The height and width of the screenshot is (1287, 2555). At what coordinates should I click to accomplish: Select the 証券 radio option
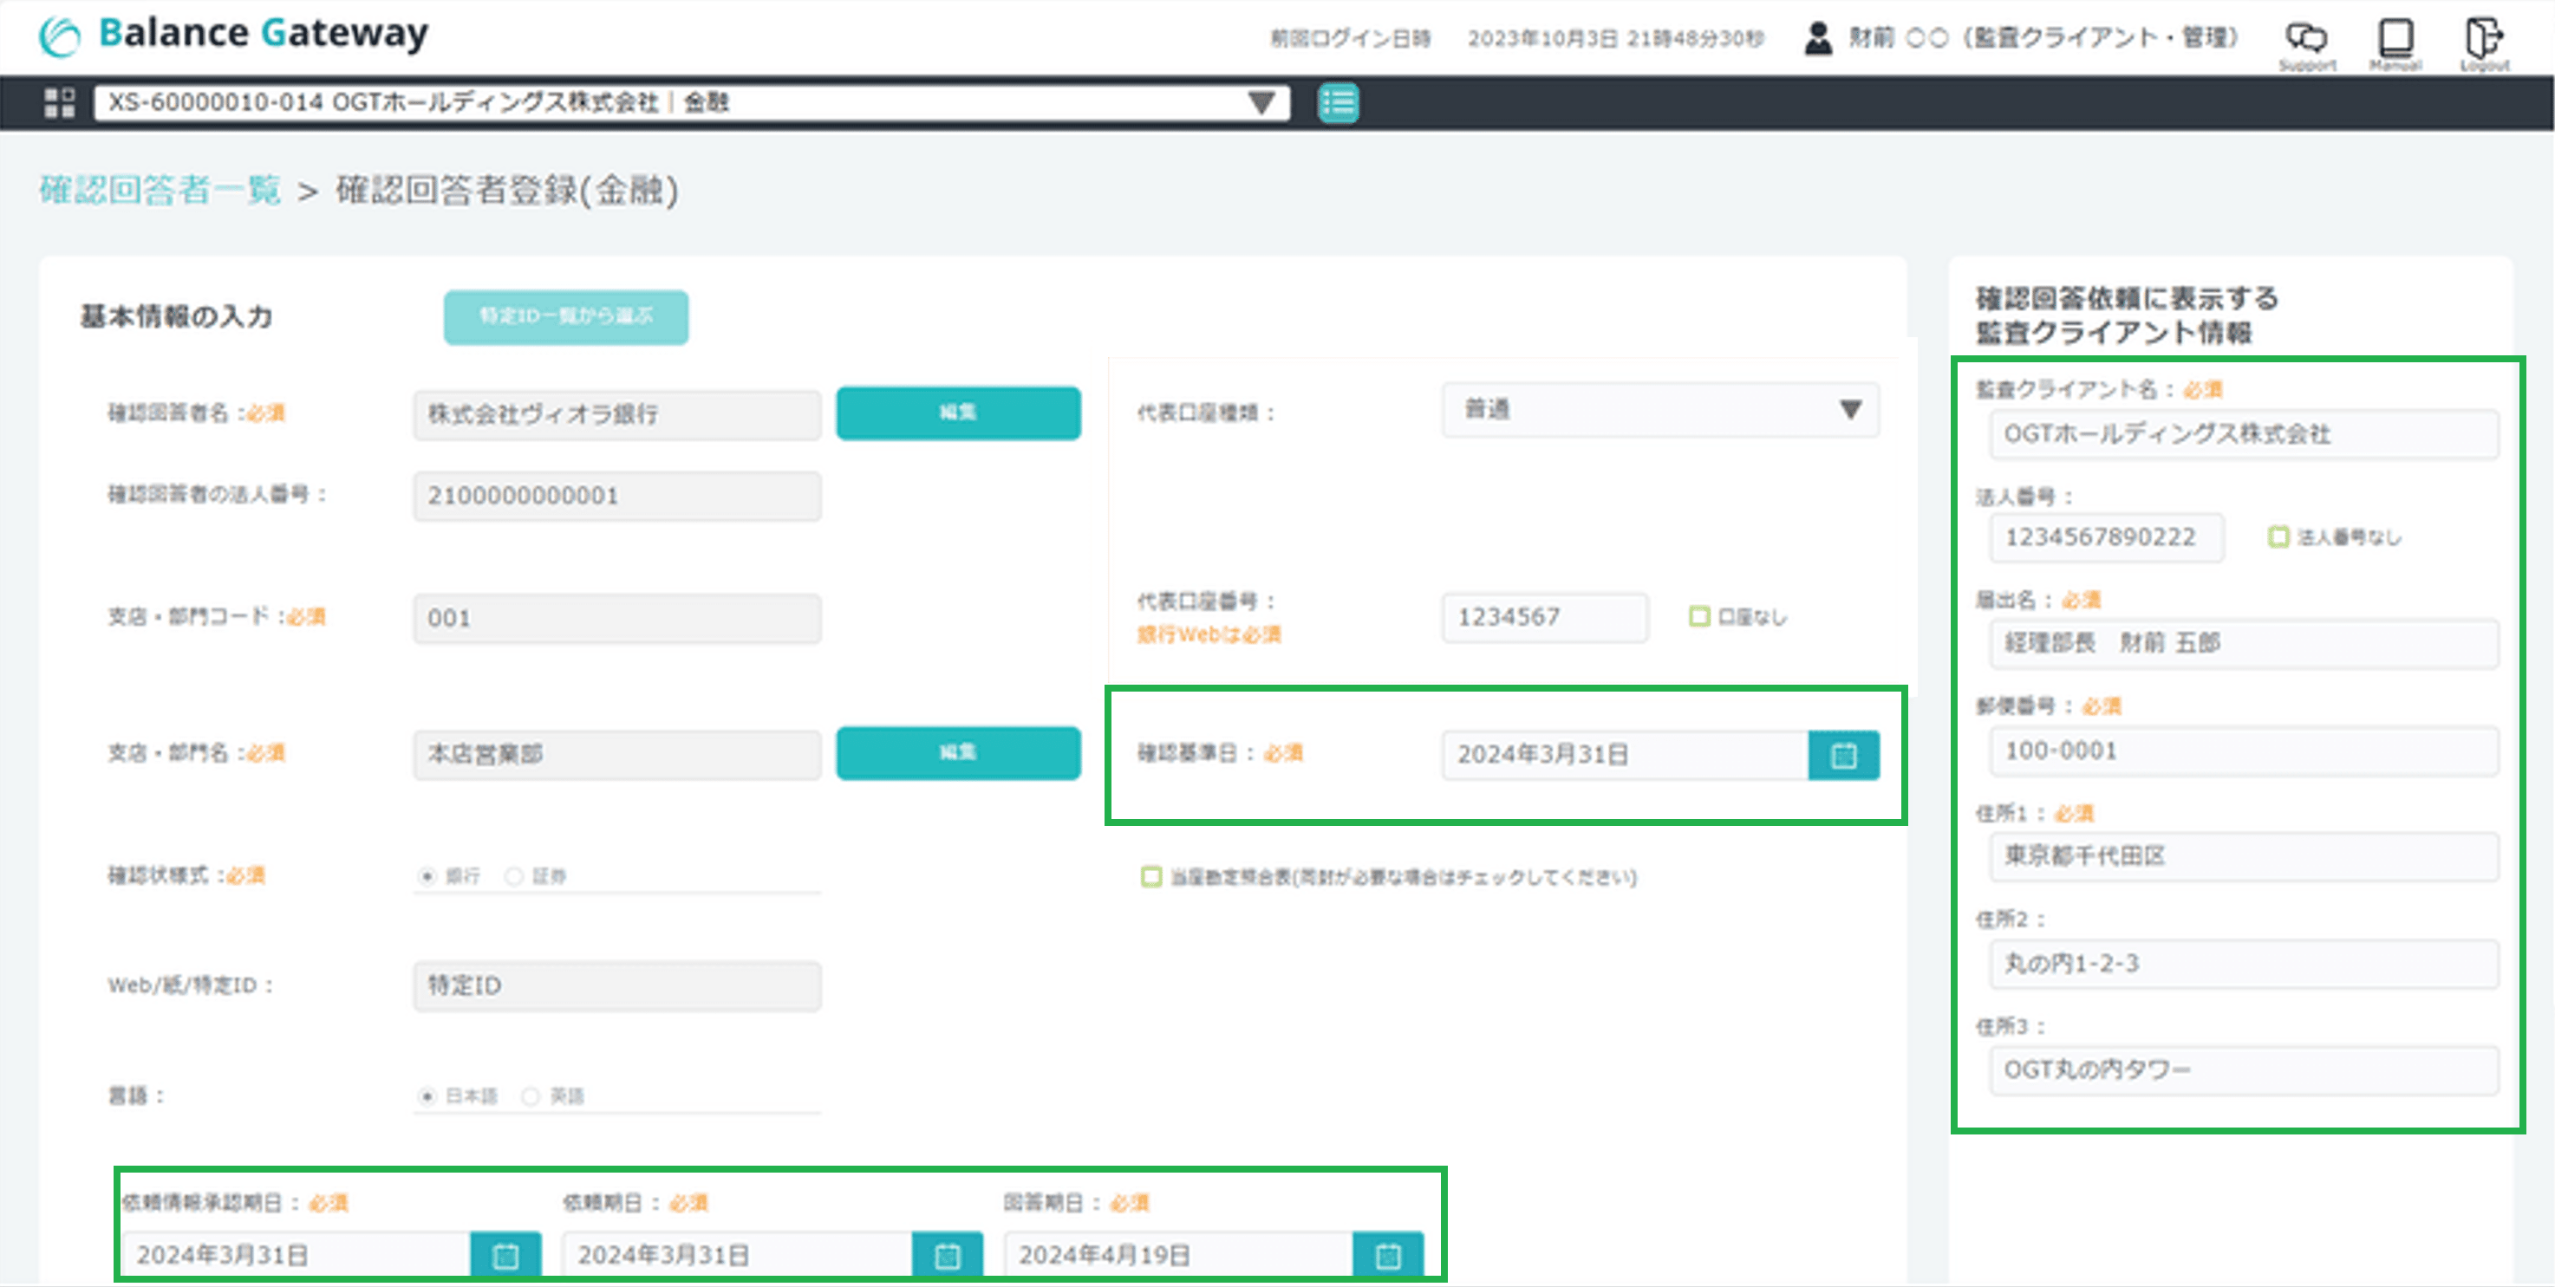coord(514,875)
